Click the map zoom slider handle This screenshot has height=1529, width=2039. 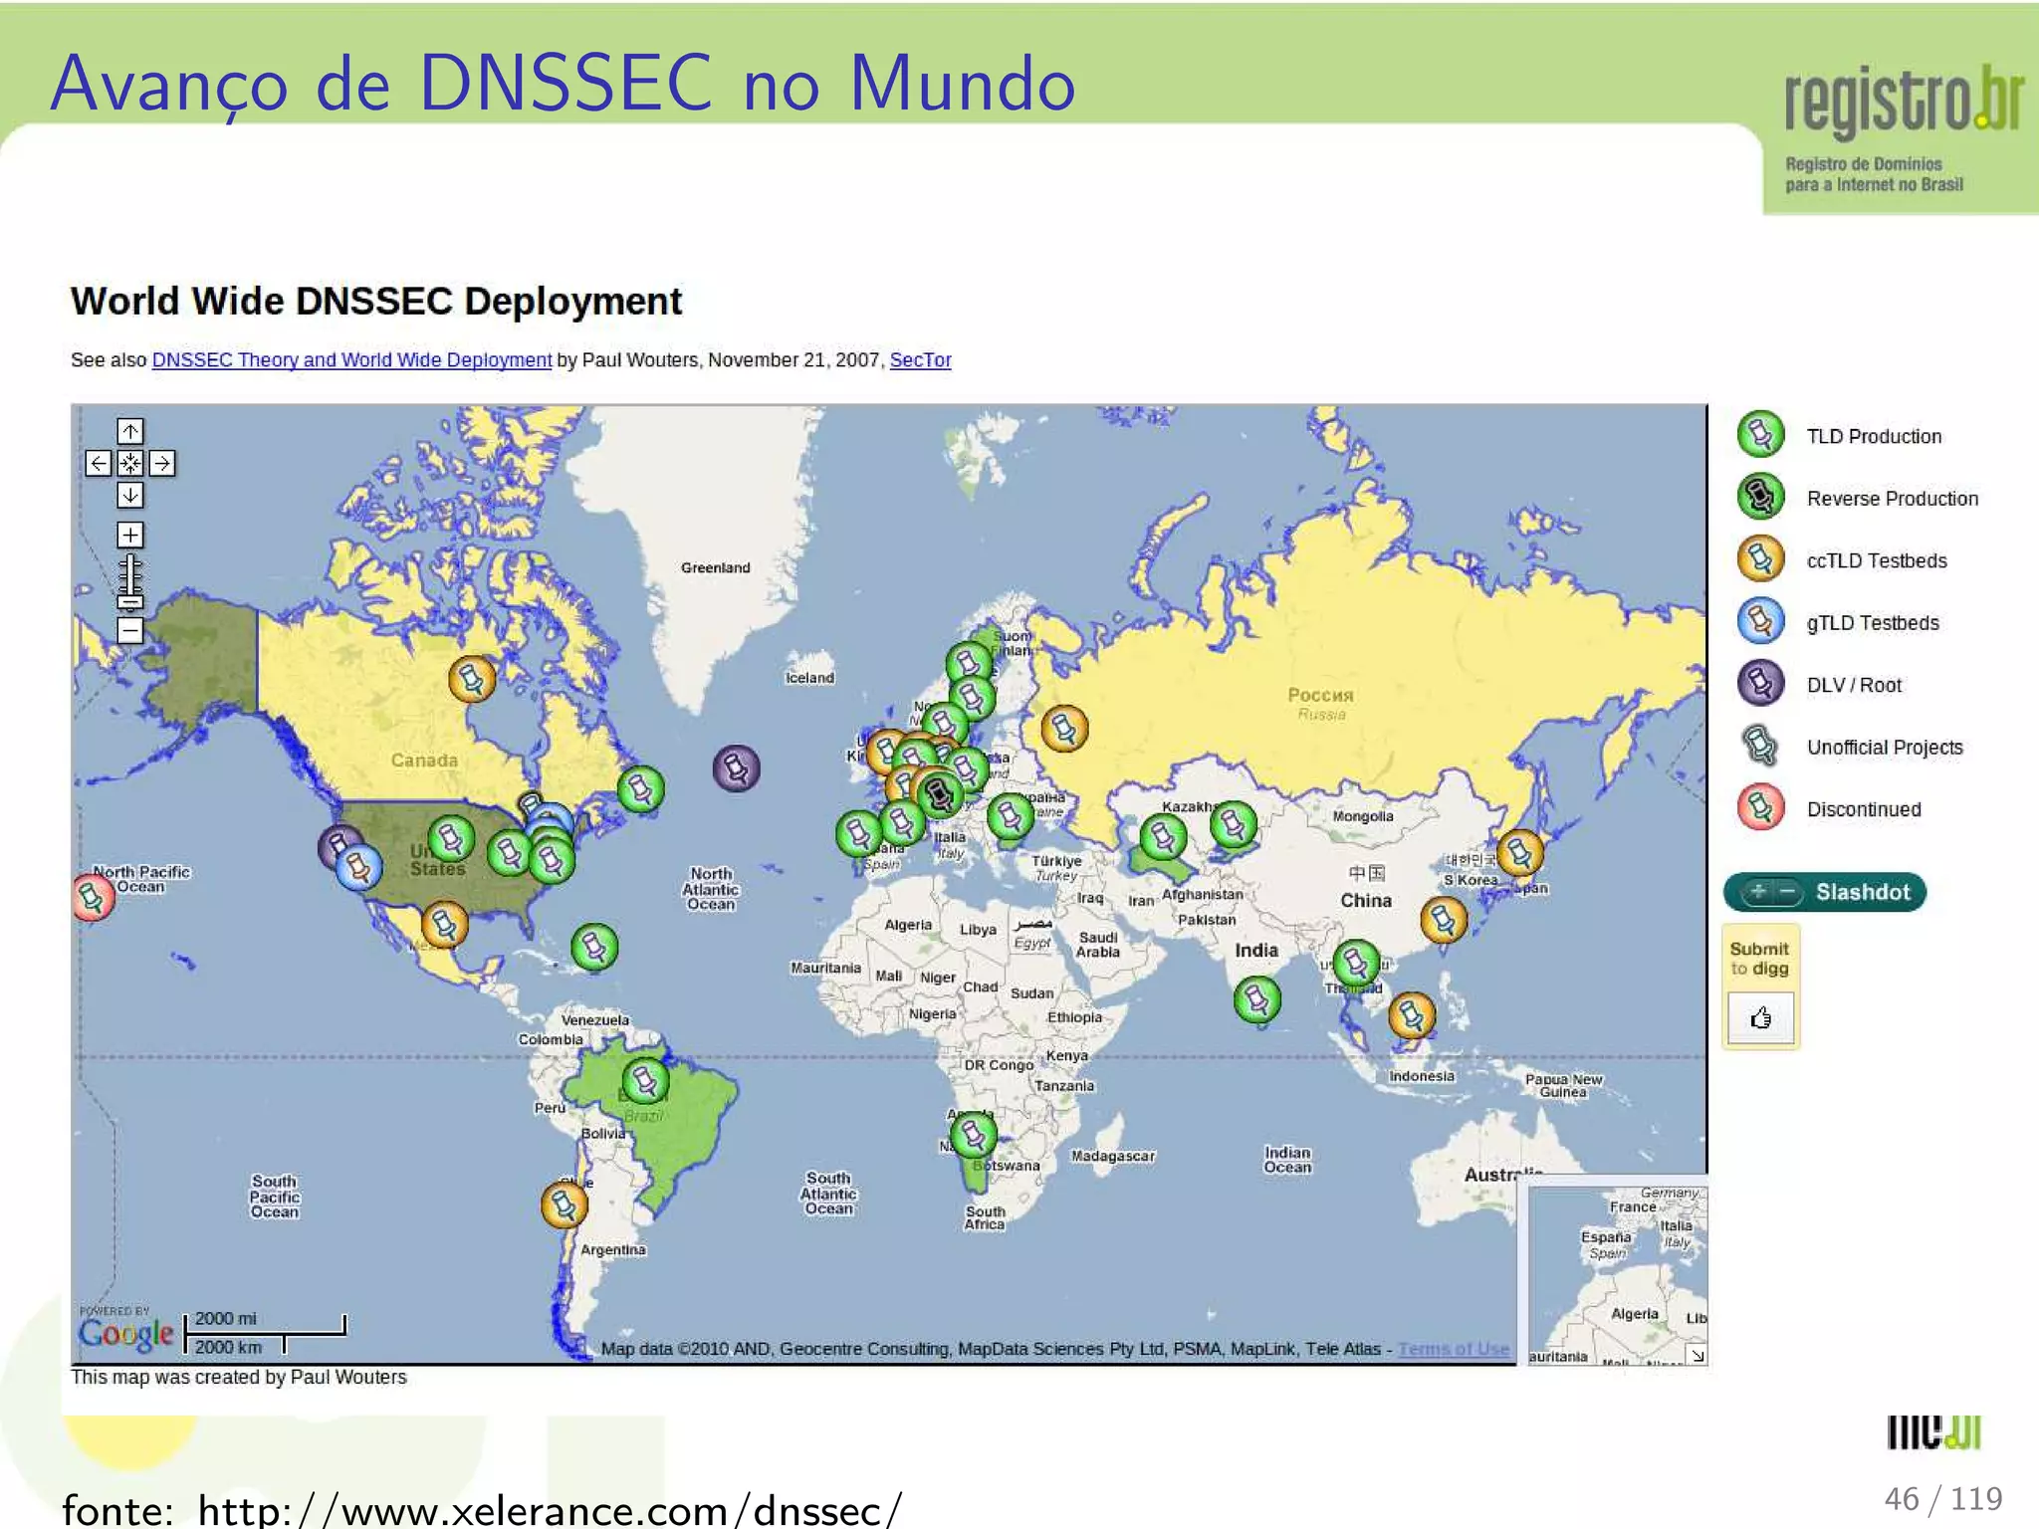[130, 600]
